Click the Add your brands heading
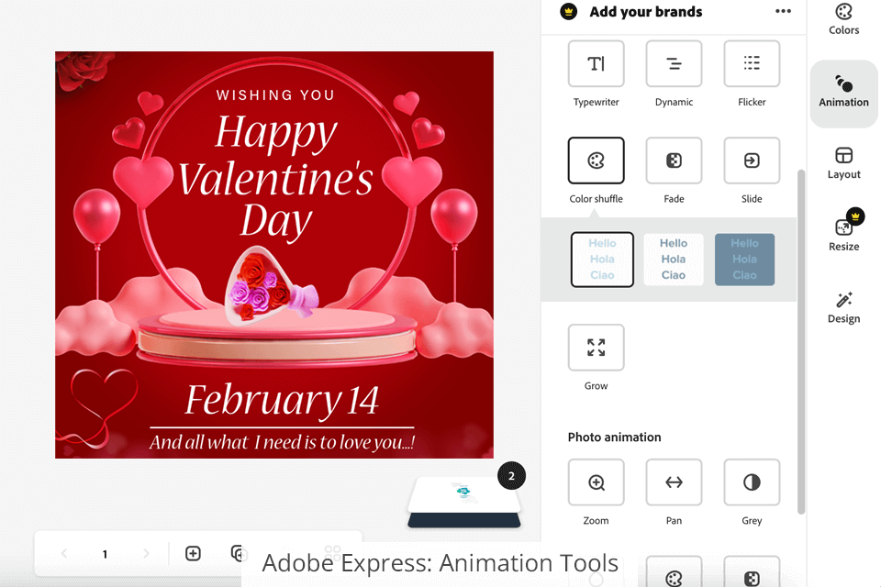The image size is (881, 587). (645, 12)
